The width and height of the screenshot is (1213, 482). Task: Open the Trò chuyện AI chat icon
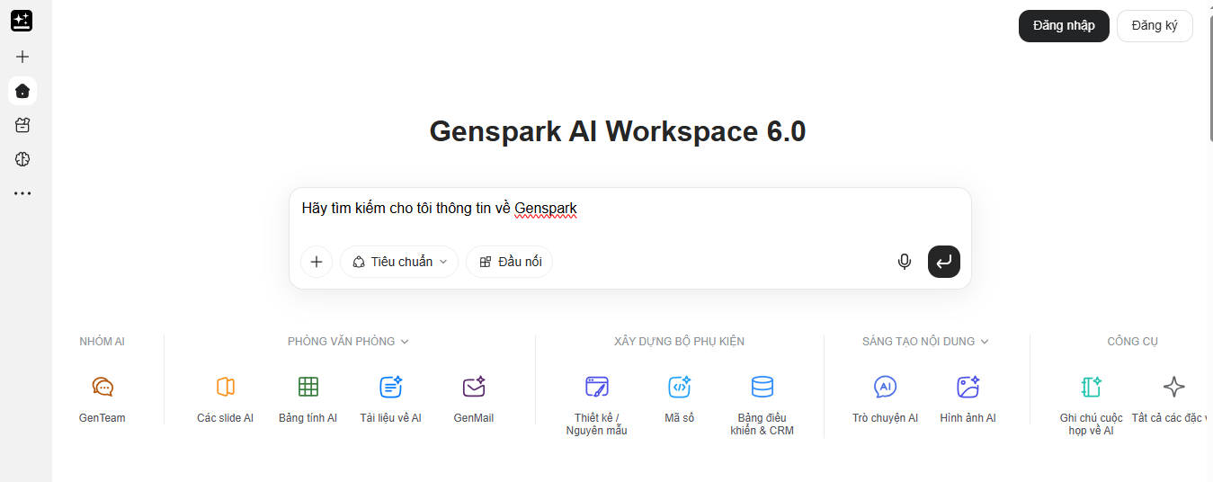886,388
